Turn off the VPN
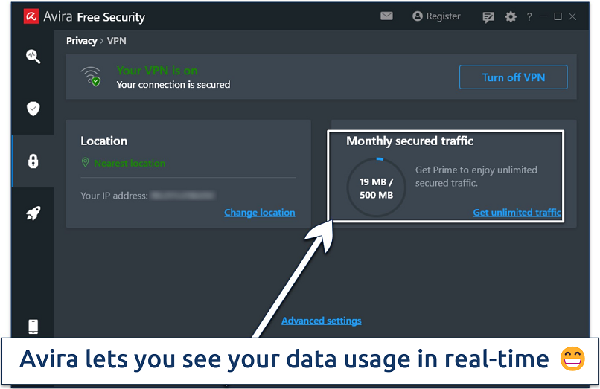 [x=513, y=77]
